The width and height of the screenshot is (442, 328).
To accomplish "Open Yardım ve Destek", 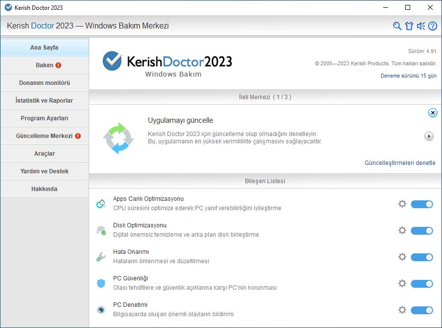I will (x=45, y=171).
